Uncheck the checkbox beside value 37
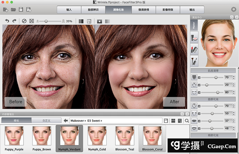Image resolution: width=239 pixels, height=154 pixels. pyautogui.click(x=199, y=121)
